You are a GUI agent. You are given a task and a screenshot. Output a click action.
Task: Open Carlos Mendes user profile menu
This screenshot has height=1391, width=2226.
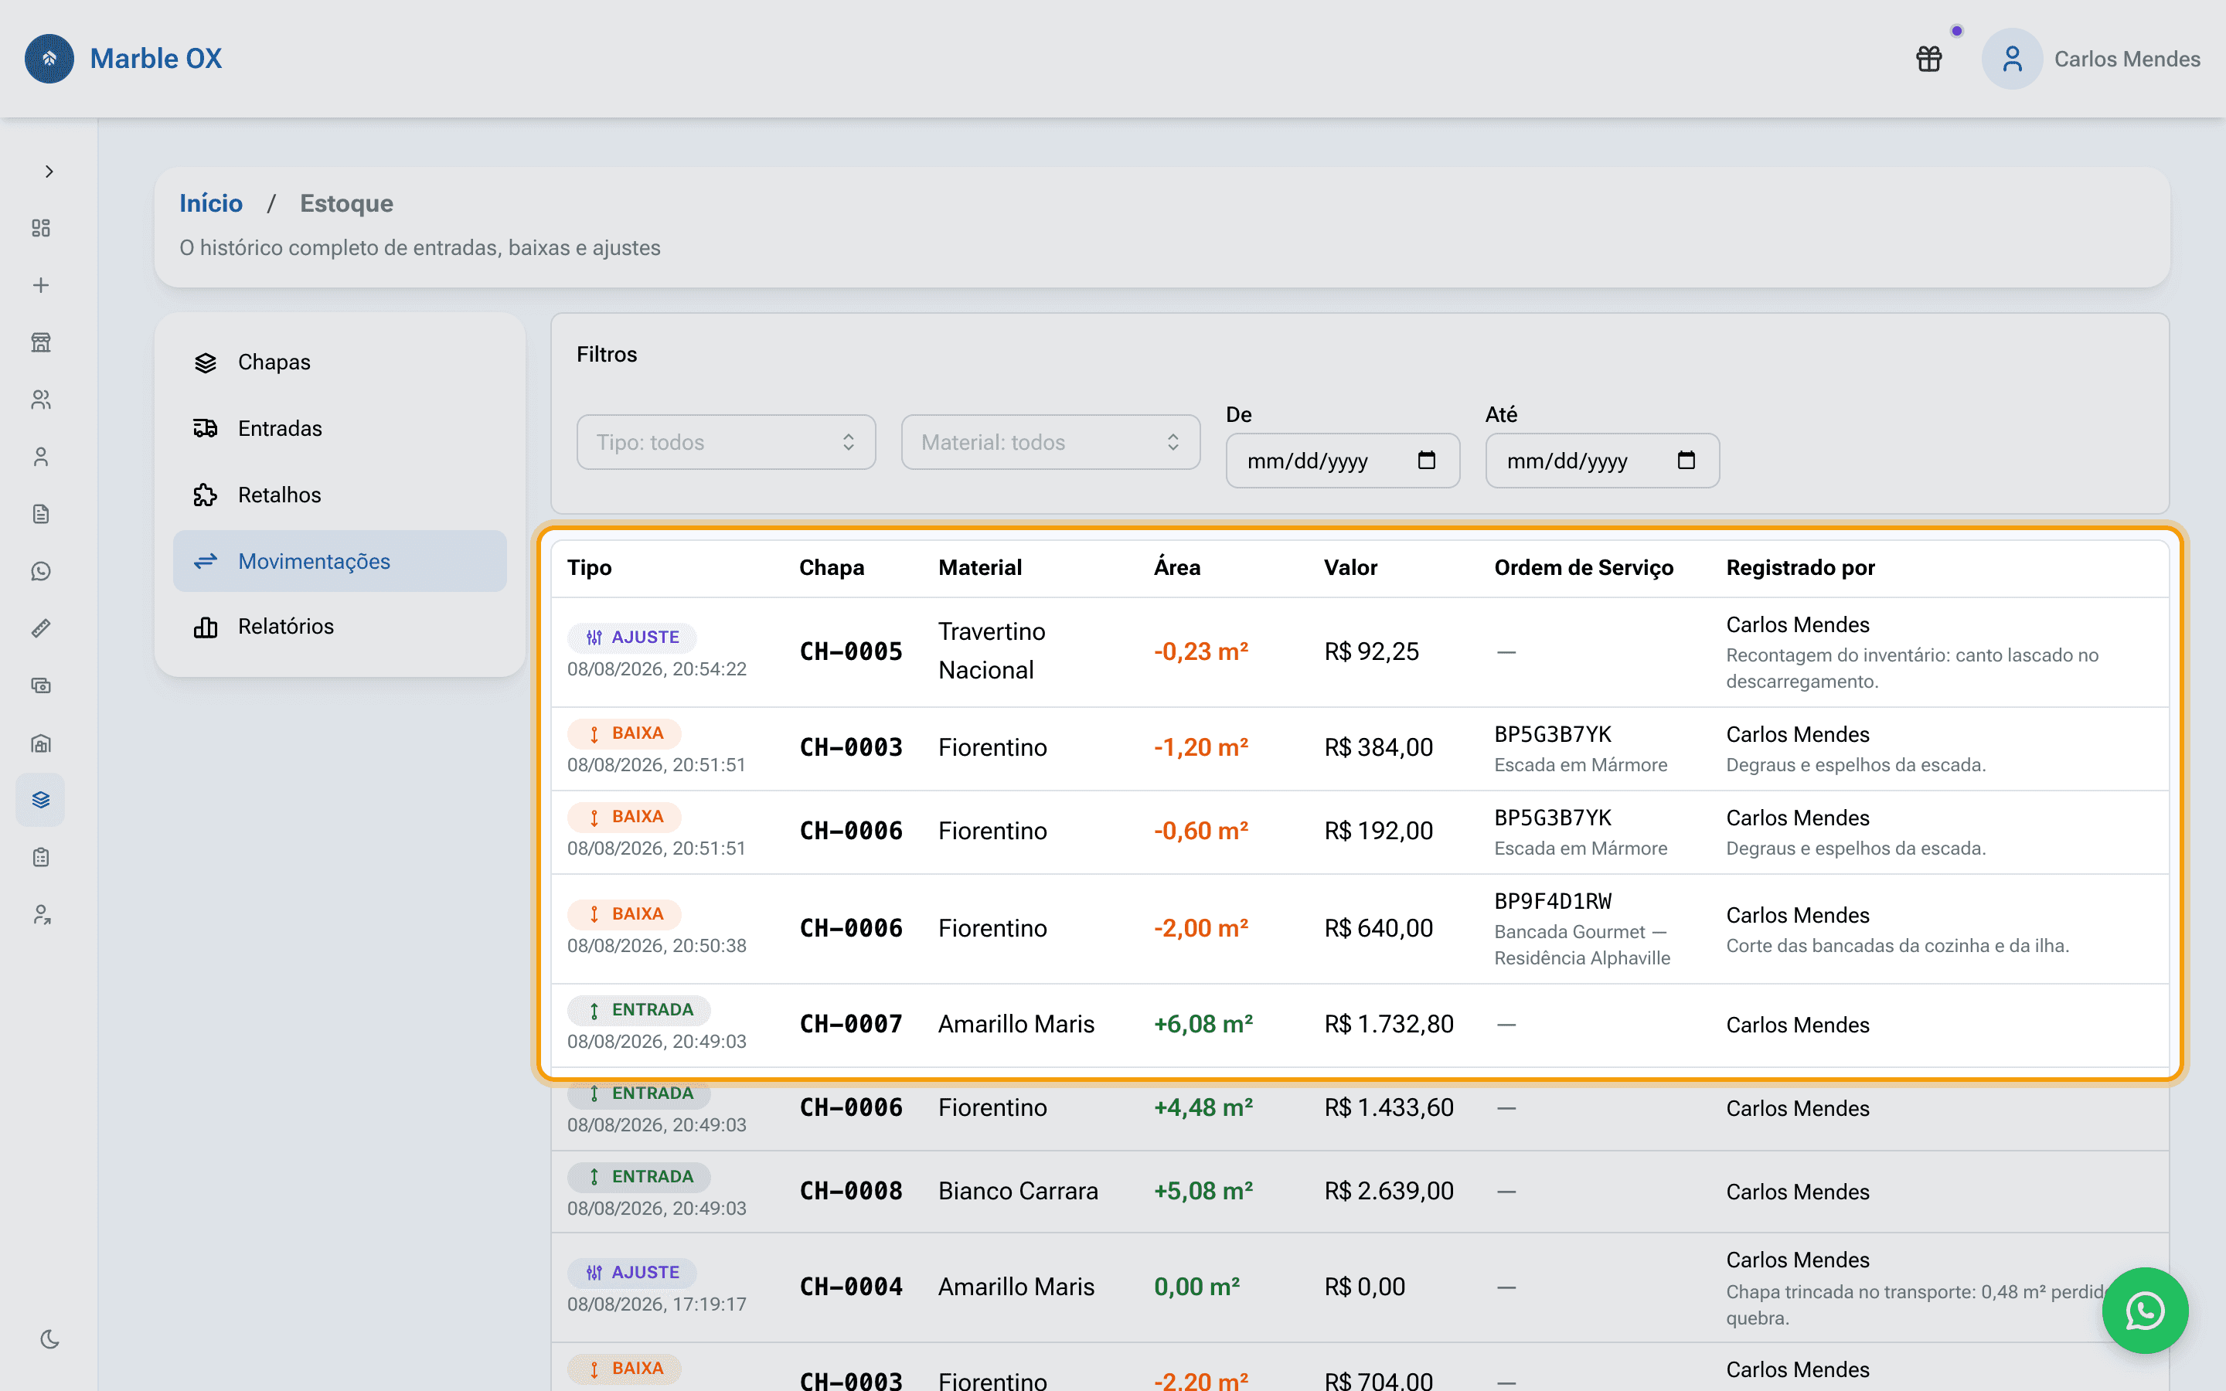[2091, 59]
